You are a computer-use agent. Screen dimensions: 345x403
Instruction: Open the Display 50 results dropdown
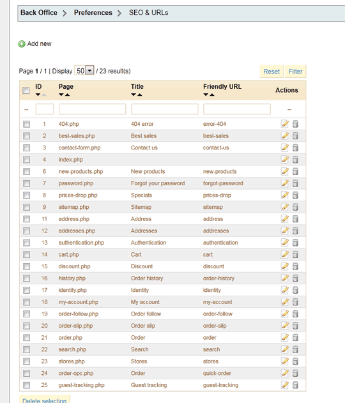pyautogui.click(x=89, y=70)
